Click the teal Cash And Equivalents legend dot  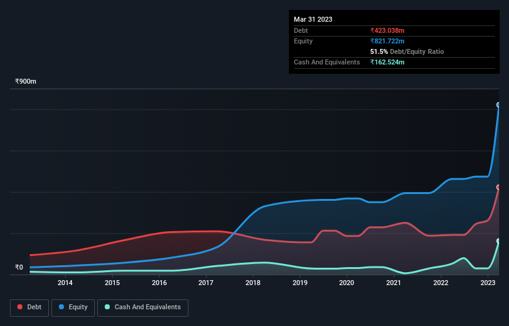(107, 307)
